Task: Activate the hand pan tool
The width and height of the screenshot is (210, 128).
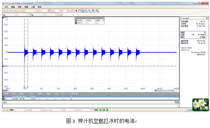Action: point(80,11)
